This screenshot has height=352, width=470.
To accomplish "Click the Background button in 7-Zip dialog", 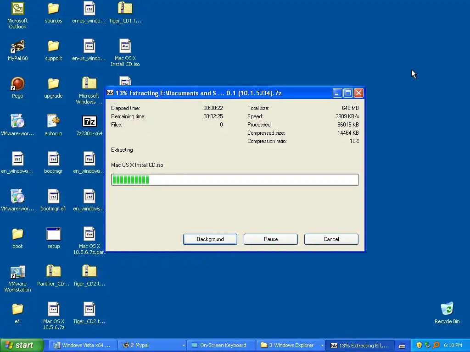I will (210, 239).
